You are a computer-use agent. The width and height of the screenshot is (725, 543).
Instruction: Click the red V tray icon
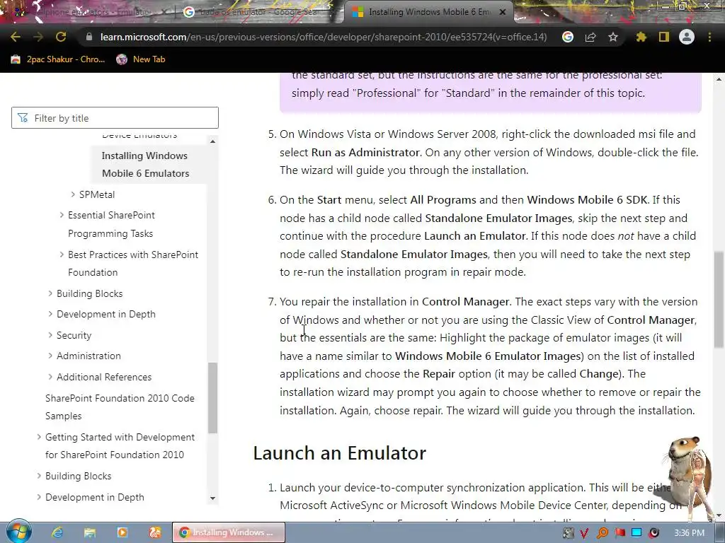pyautogui.click(x=584, y=533)
